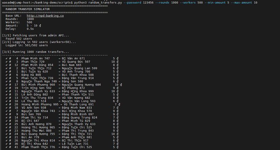
Task: Click the name Lê Thu Đức 514
Action: point(34,101)
